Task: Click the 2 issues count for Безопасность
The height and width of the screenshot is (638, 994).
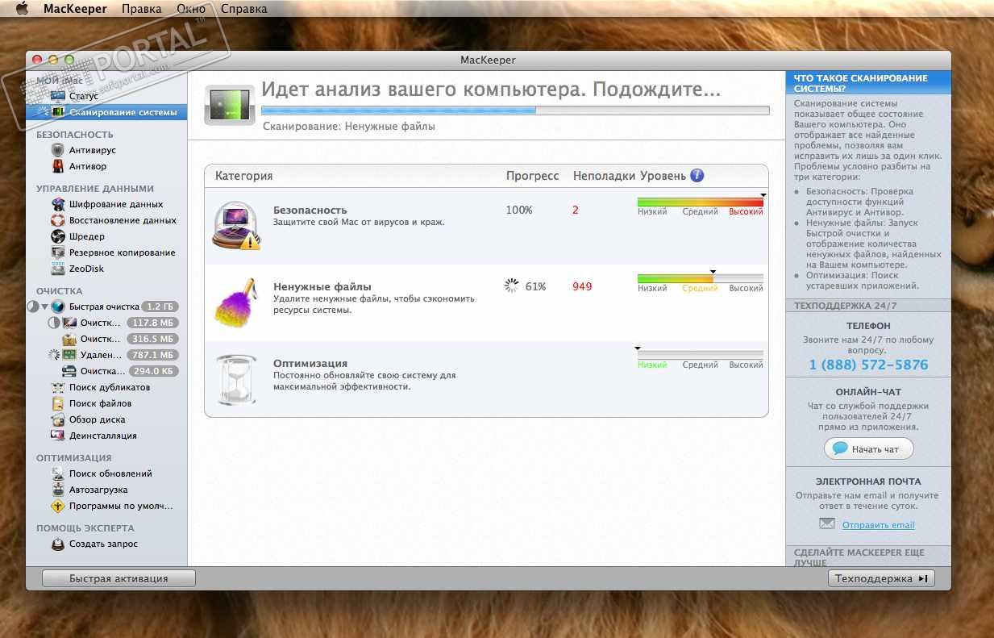Action: 576,210
